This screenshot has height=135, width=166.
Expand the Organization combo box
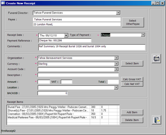[116, 58]
